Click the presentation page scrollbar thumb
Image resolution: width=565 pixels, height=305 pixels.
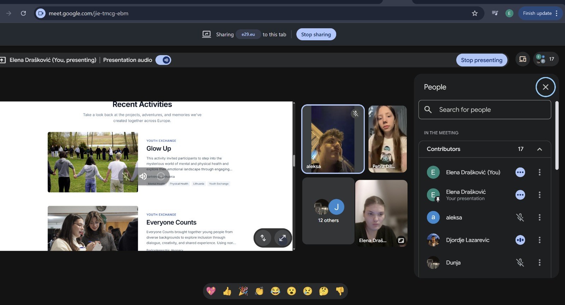[x=294, y=160]
